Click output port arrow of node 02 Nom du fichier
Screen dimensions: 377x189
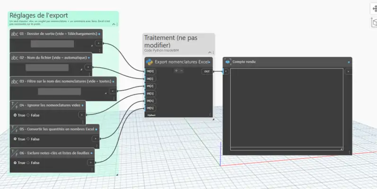88,67
